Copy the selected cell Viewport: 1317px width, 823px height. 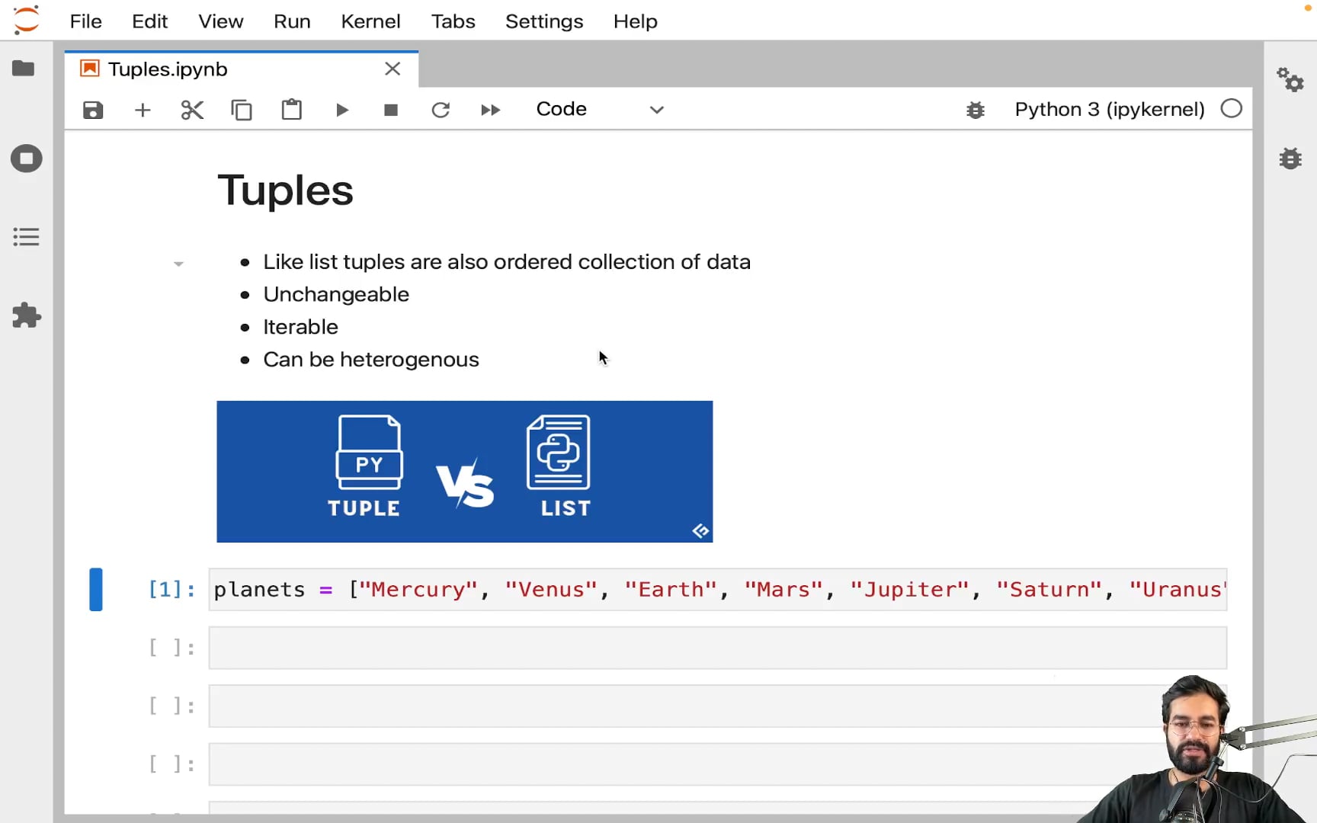coord(242,110)
